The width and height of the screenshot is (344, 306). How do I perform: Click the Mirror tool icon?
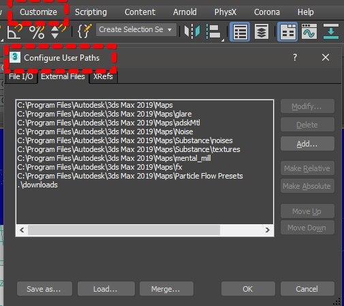[x=192, y=31]
